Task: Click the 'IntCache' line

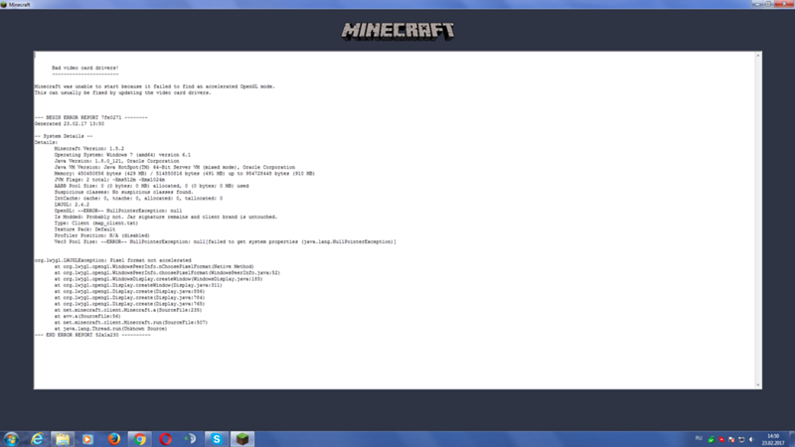Action: pyautogui.click(x=138, y=198)
